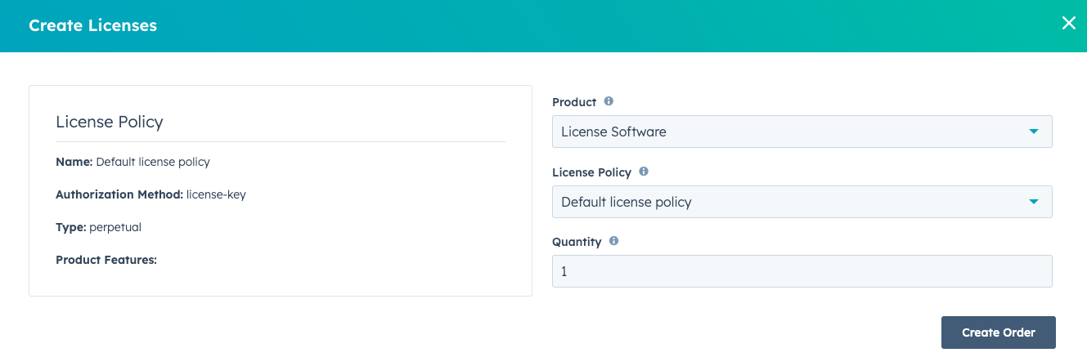Image resolution: width=1087 pixels, height=357 pixels.
Task: Click the info icon beside Quantity
Action: [613, 242]
